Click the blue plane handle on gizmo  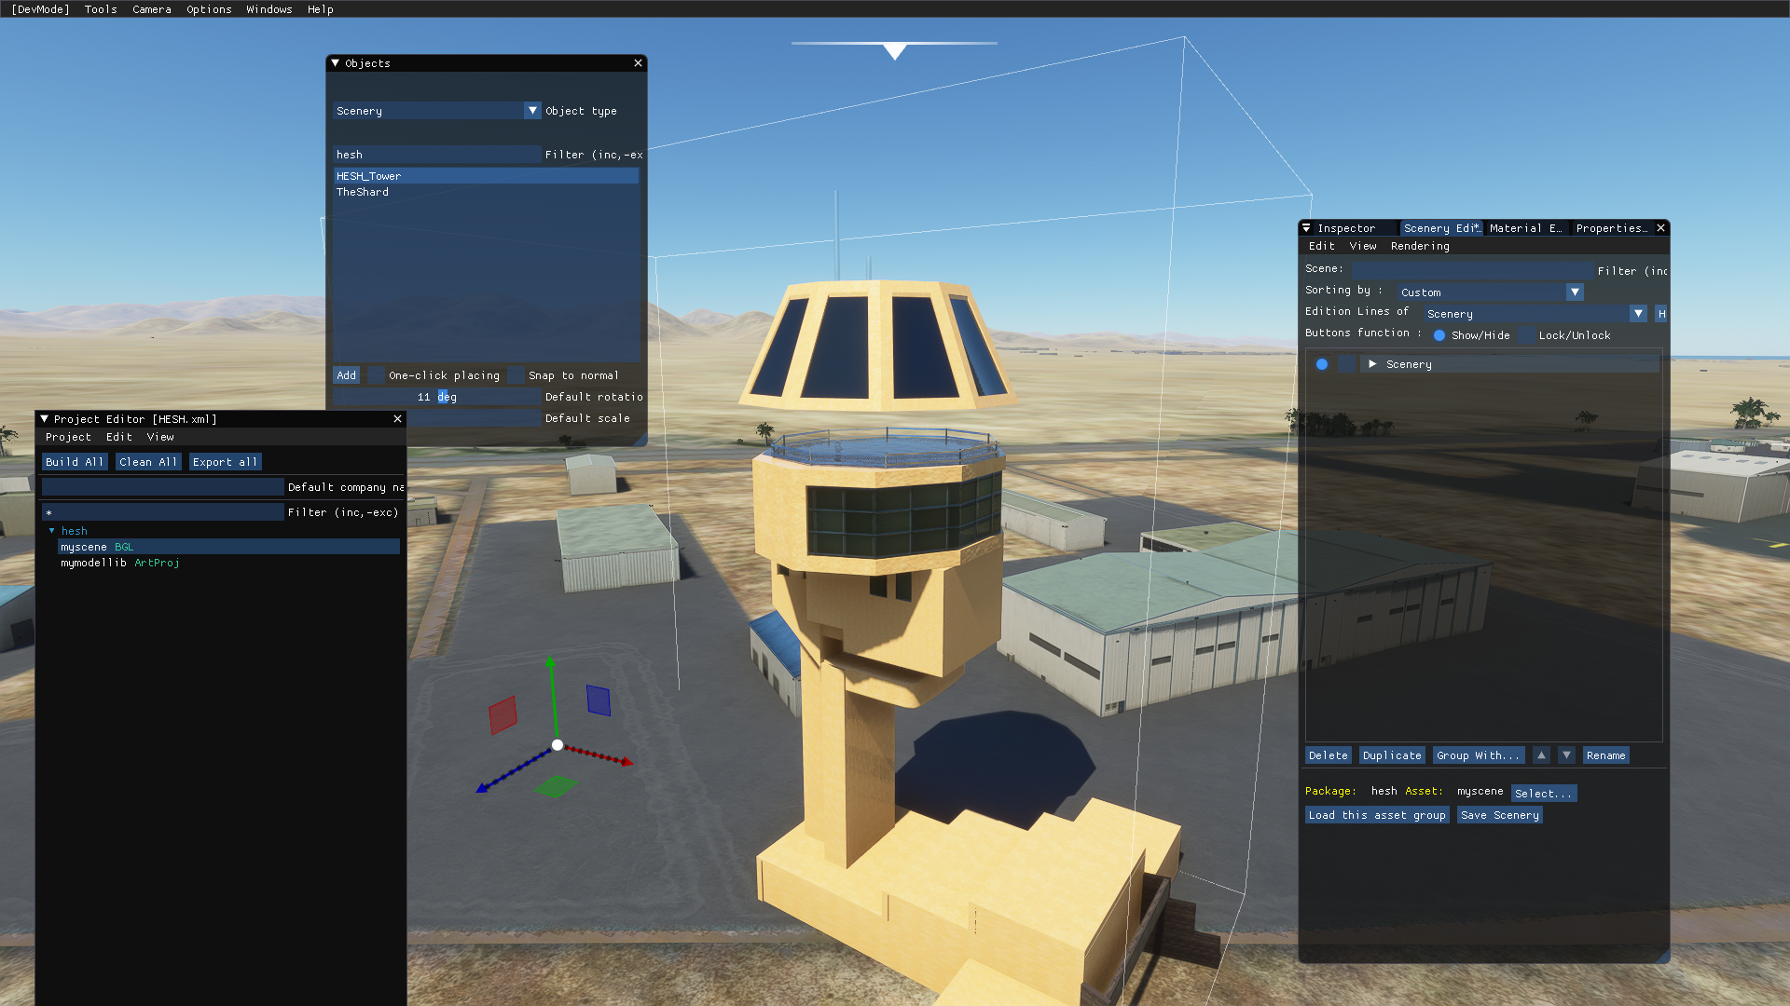(x=599, y=700)
